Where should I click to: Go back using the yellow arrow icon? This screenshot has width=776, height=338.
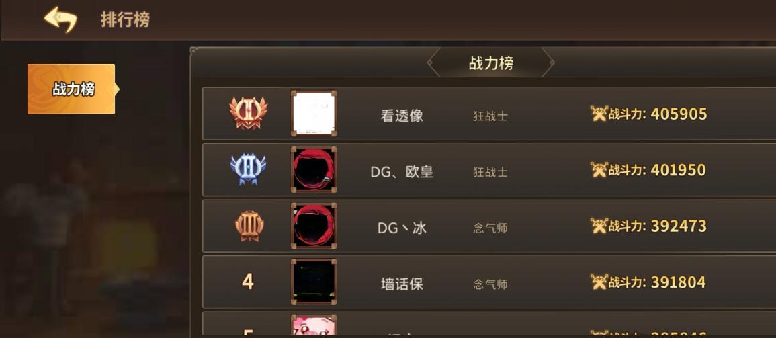pos(60,19)
